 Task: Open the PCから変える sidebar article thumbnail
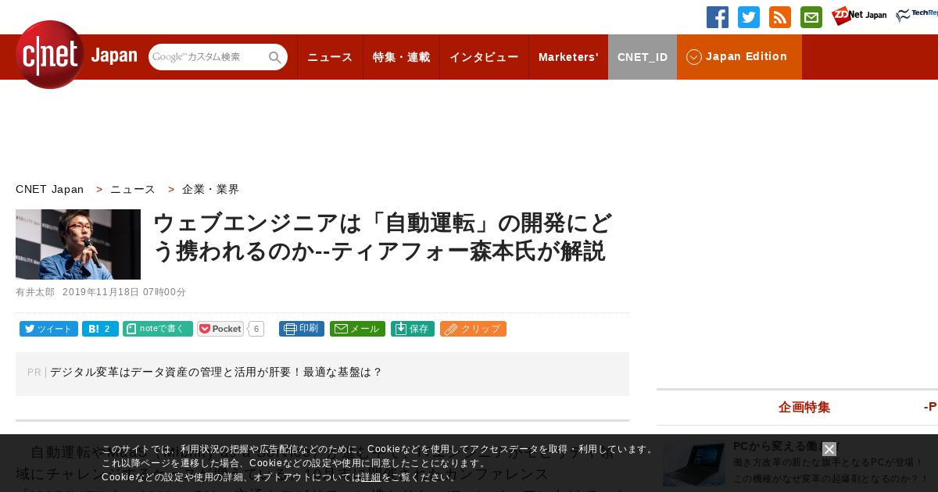coord(694,465)
